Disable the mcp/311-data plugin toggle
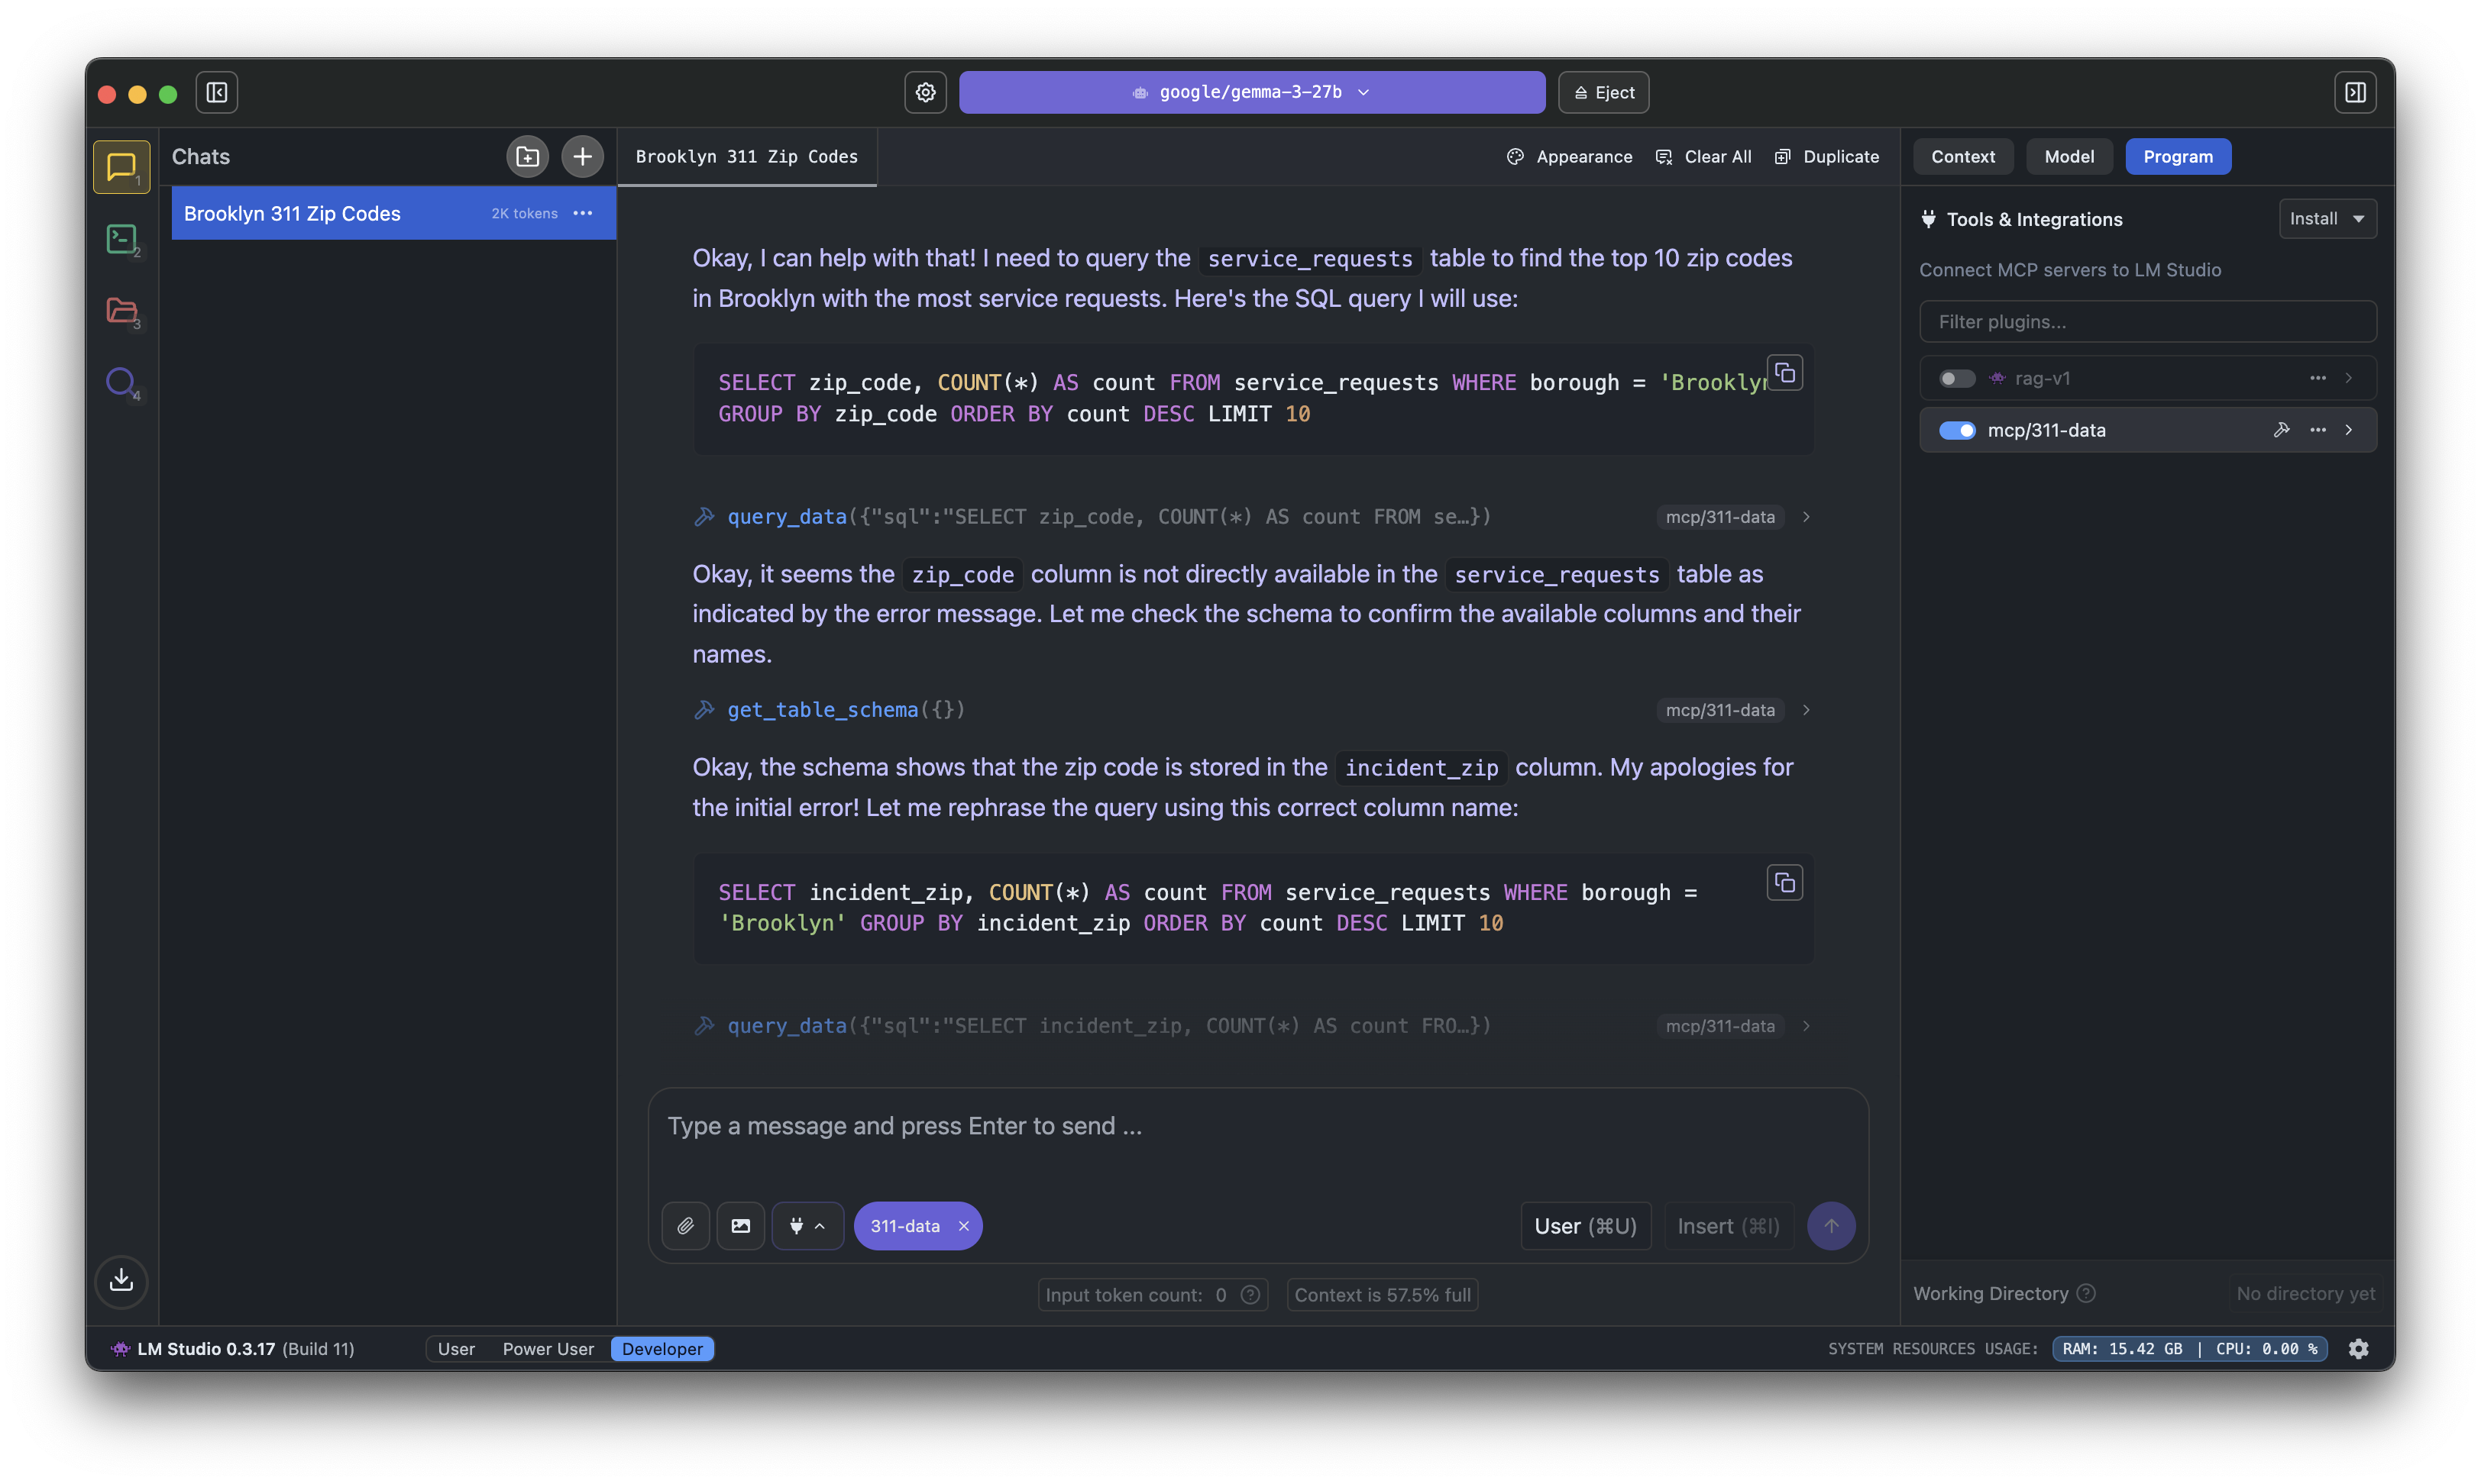 point(1957,430)
